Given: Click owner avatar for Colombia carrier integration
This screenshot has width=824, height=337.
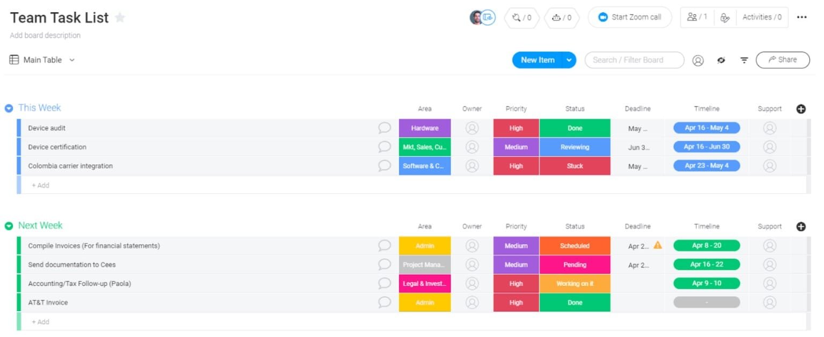Looking at the screenshot, I should [472, 166].
